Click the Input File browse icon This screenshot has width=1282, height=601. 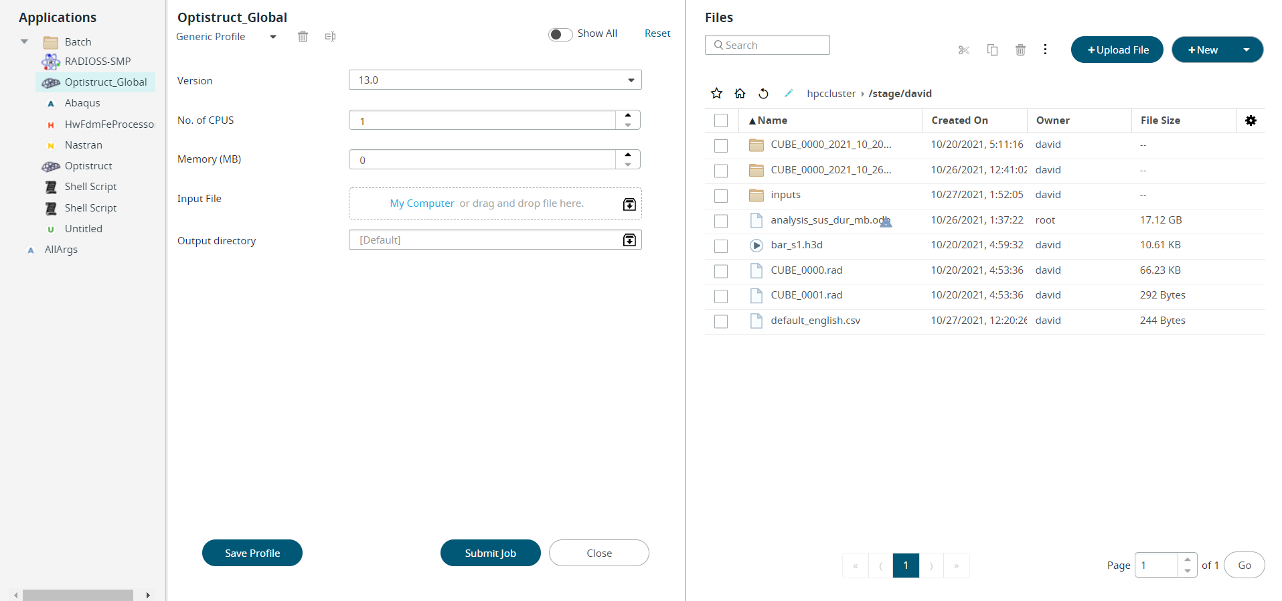point(629,204)
